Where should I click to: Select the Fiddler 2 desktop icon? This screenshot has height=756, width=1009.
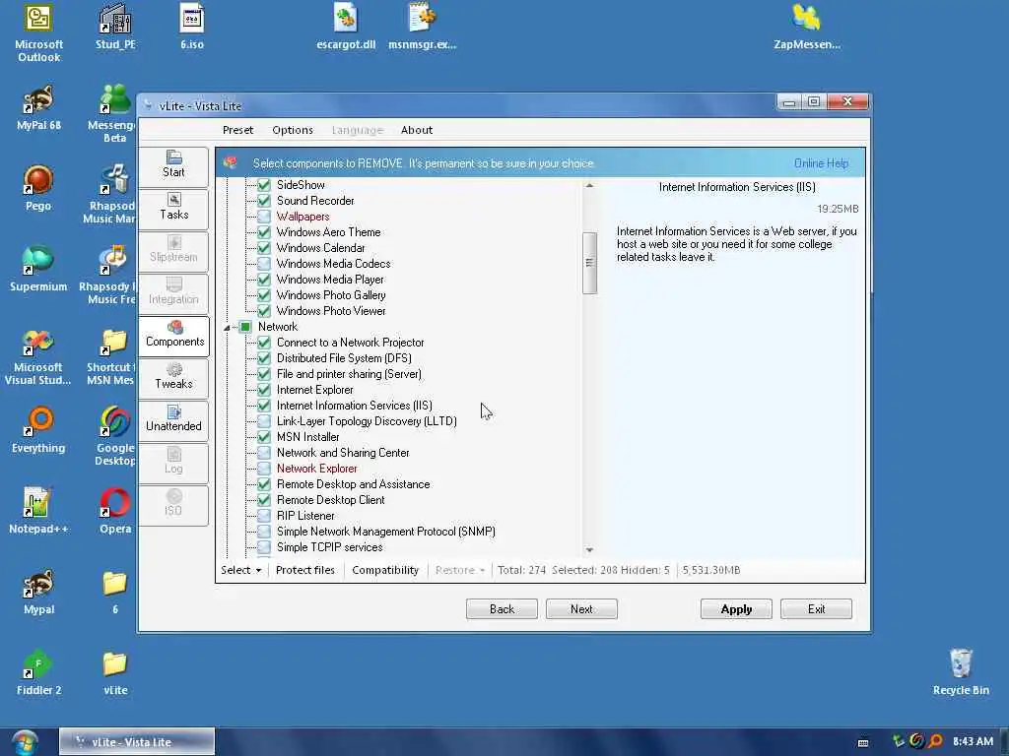click(x=38, y=672)
